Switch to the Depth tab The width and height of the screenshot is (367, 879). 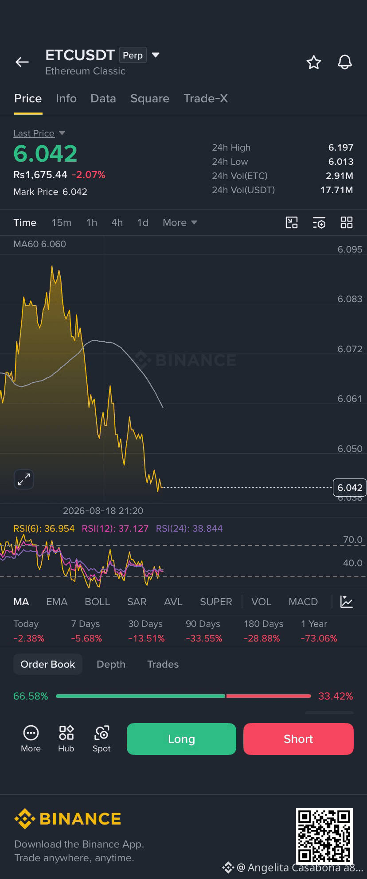tap(111, 664)
